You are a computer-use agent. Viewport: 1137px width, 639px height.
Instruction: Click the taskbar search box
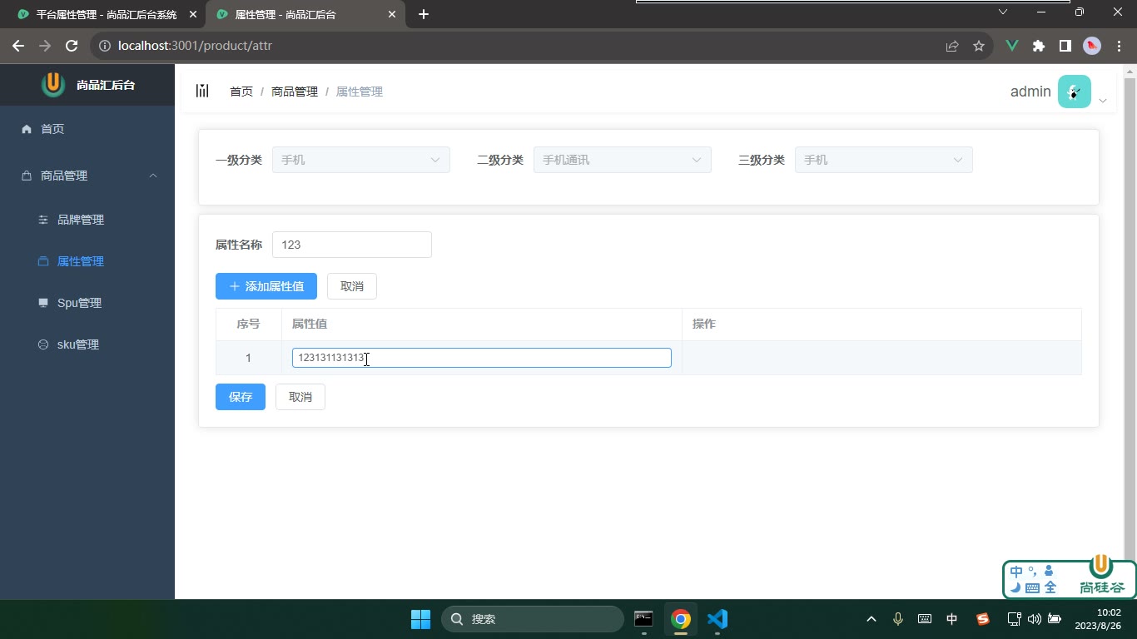point(533,619)
